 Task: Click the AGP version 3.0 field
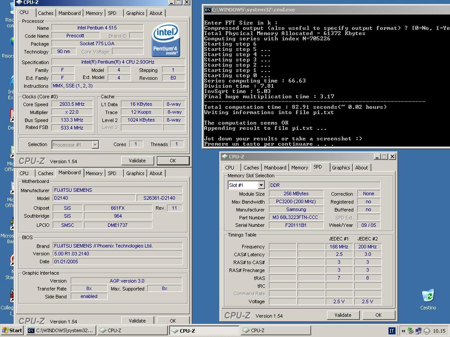(x=127, y=281)
